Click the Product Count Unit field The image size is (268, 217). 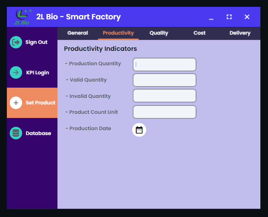click(164, 112)
